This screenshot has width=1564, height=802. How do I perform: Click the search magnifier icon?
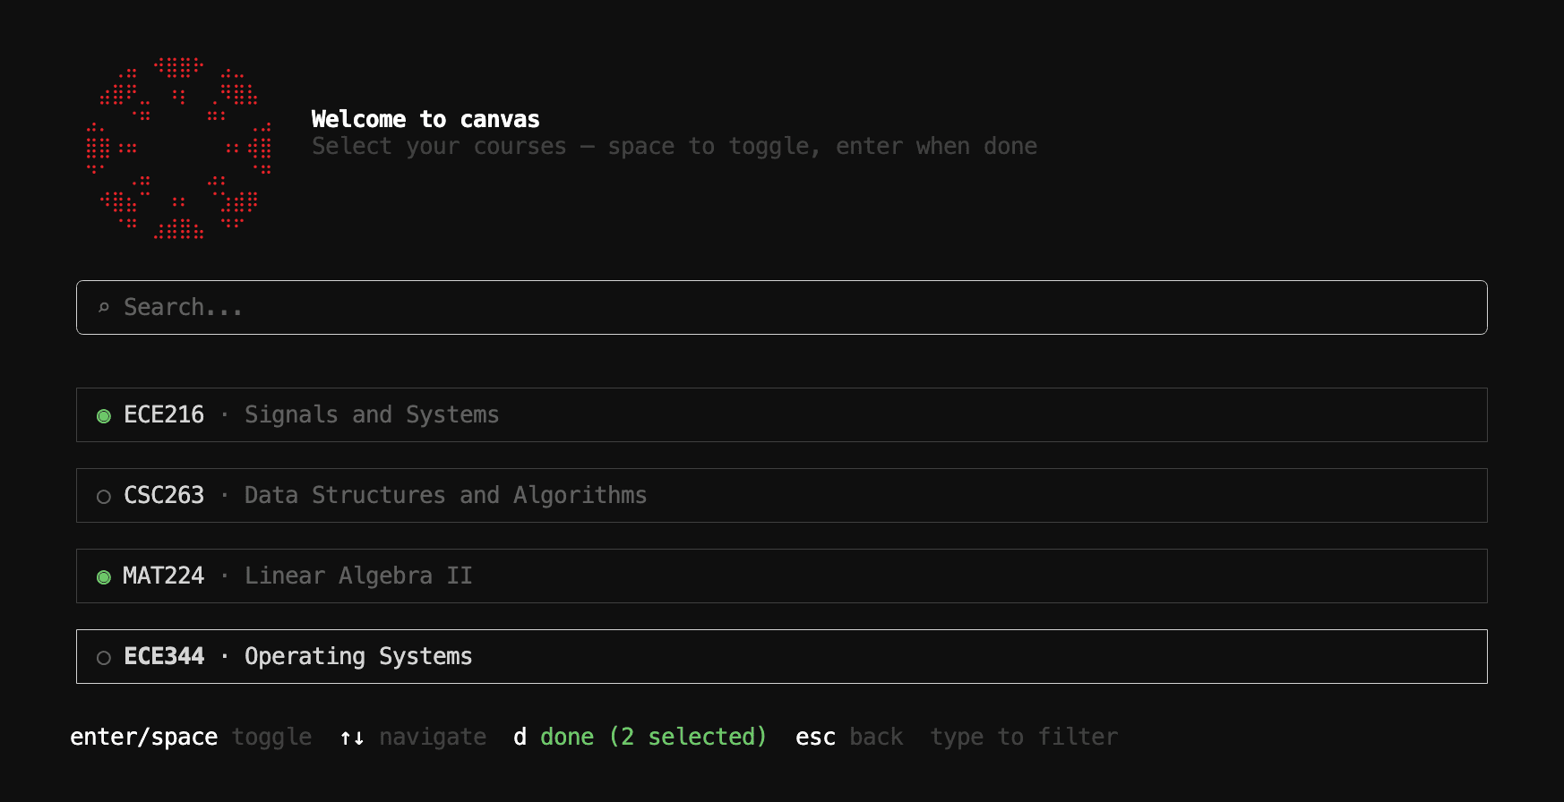pos(104,308)
